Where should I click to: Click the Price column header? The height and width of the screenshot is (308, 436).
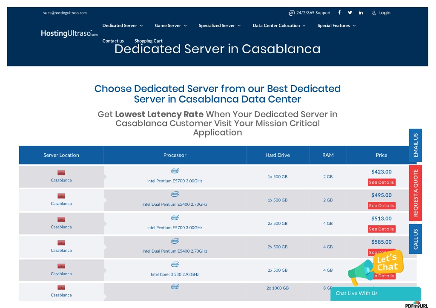click(x=381, y=155)
